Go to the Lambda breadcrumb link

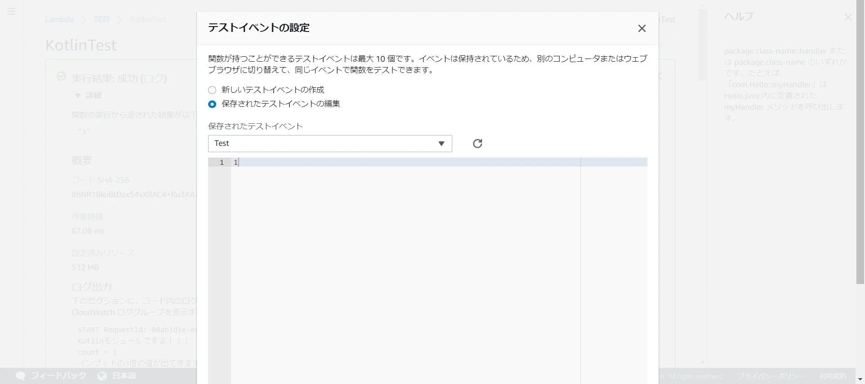tap(59, 19)
